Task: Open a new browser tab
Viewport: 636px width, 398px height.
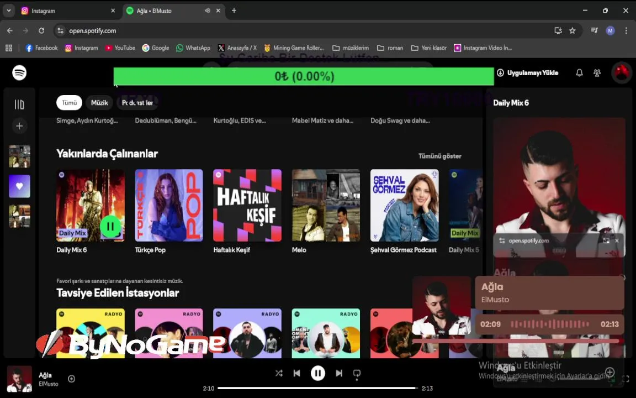Action: click(x=234, y=11)
